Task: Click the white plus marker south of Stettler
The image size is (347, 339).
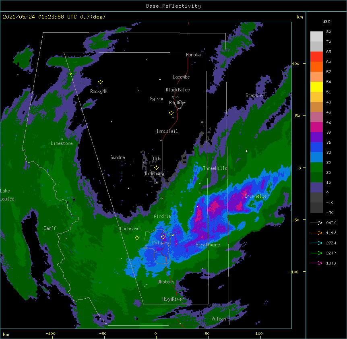Action: click(x=246, y=151)
